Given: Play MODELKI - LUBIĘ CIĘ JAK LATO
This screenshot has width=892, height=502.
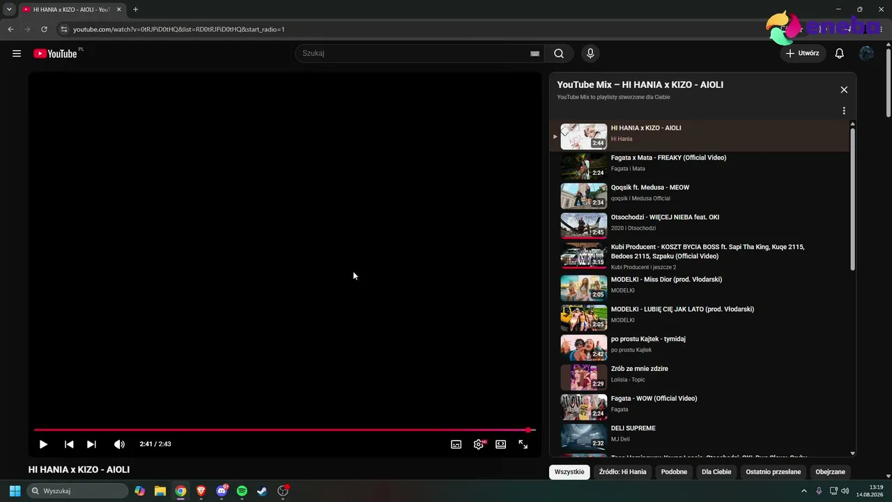Looking at the screenshot, I should pyautogui.click(x=700, y=318).
